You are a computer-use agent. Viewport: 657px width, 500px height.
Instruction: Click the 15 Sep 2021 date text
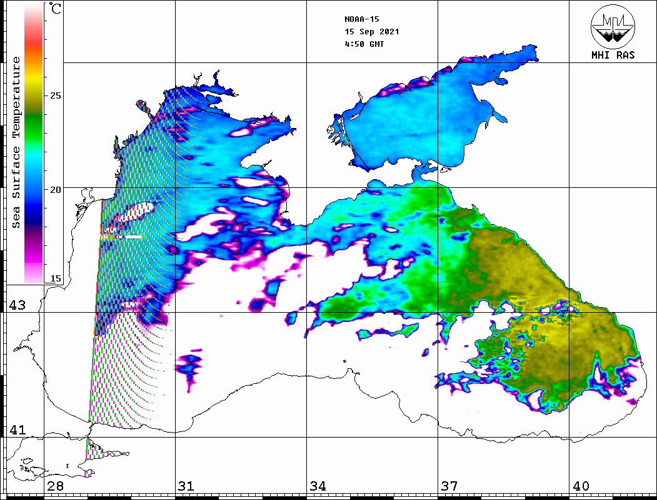371,32
